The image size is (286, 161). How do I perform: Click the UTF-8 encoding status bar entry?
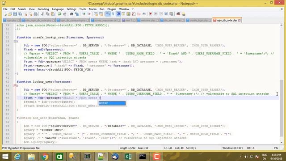[x=250, y=148]
